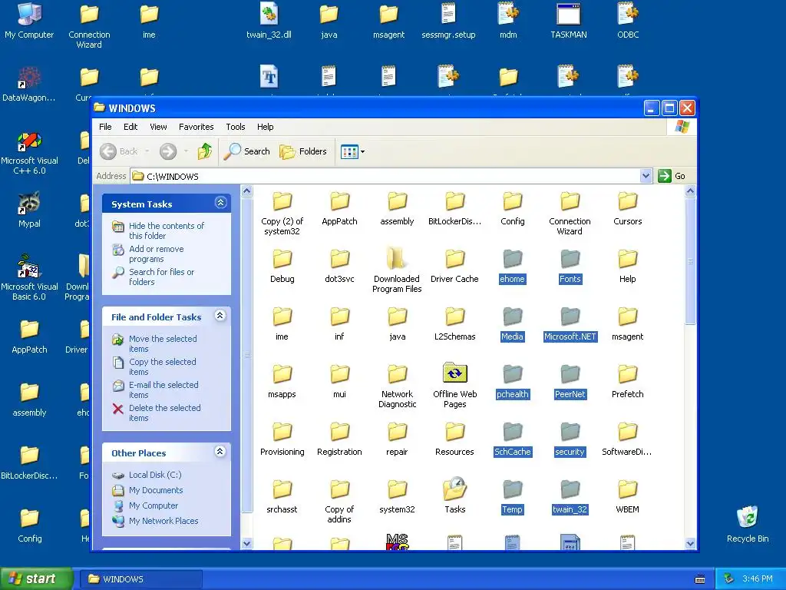
Task: Click Move the selected items
Action: click(163, 343)
